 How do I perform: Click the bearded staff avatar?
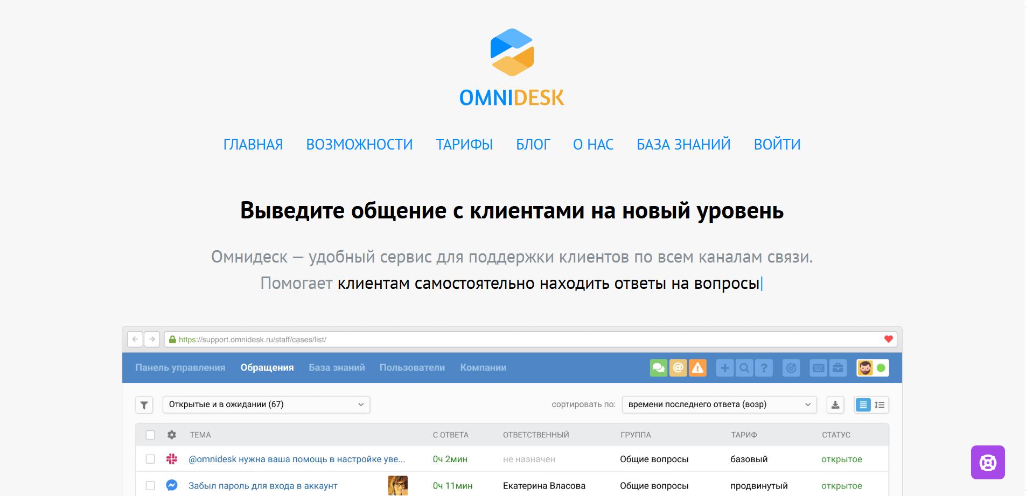tap(865, 368)
